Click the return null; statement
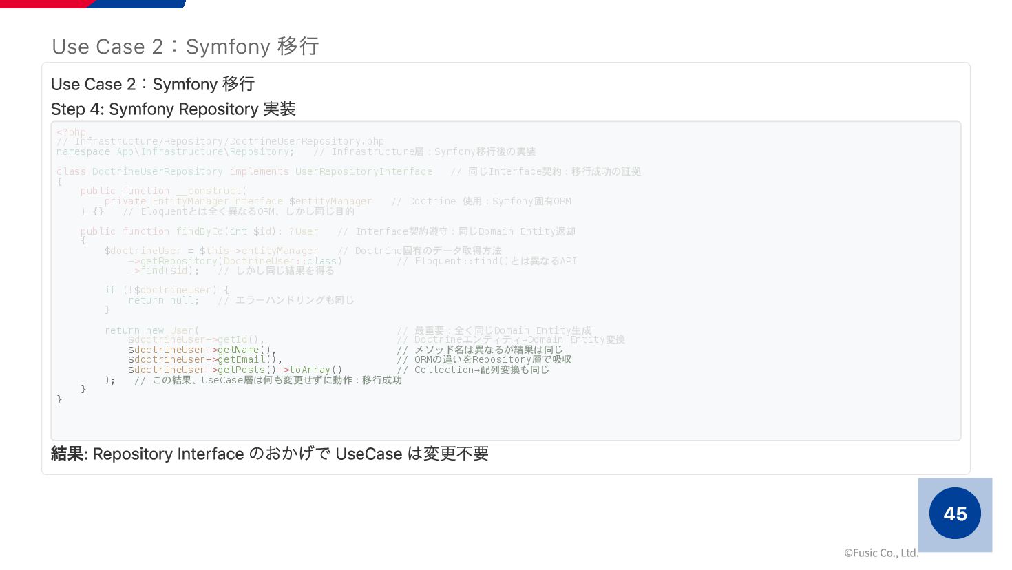Screen dimensions: 1012x570 click(x=164, y=300)
